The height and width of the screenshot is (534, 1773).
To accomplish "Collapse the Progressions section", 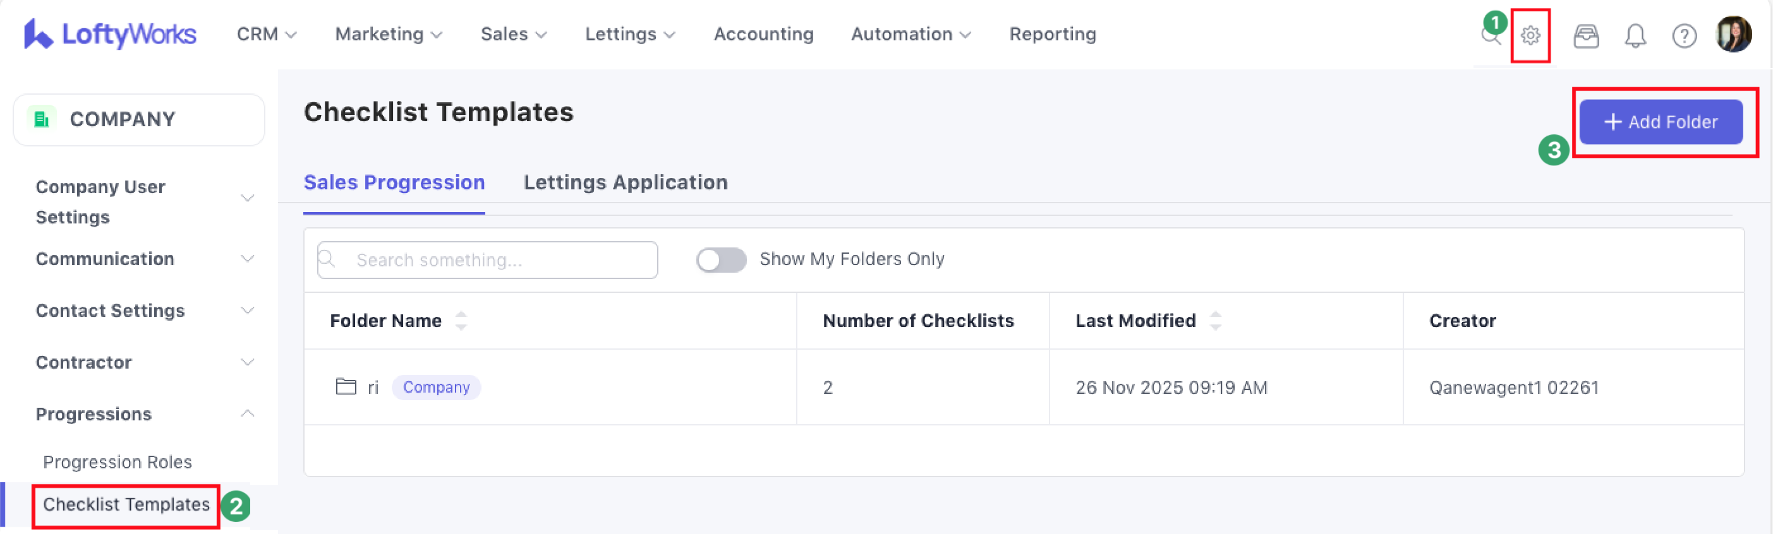I will (247, 413).
